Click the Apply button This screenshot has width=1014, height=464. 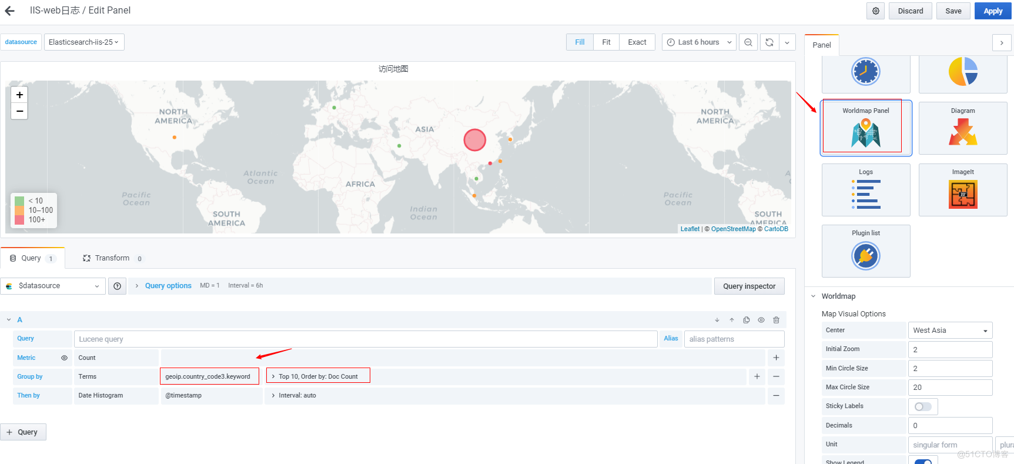point(993,11)
